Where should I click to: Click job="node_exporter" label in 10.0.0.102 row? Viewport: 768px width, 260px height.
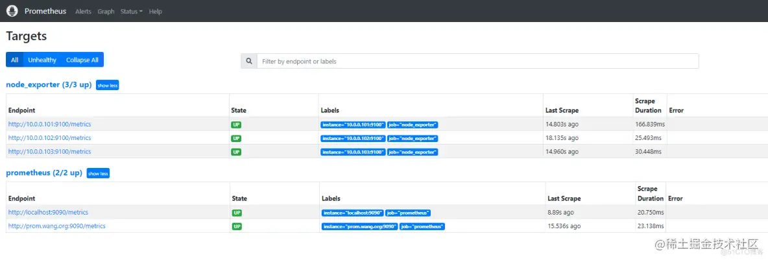[413, 139]
